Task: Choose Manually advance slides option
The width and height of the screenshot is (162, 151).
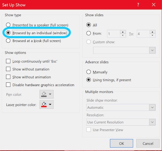Action: coord(89,72)
